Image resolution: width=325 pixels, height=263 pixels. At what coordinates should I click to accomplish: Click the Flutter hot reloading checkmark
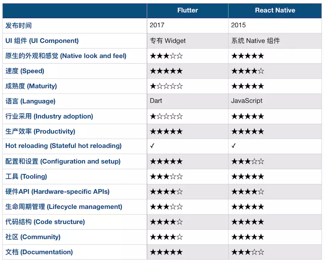coord(152,146)
